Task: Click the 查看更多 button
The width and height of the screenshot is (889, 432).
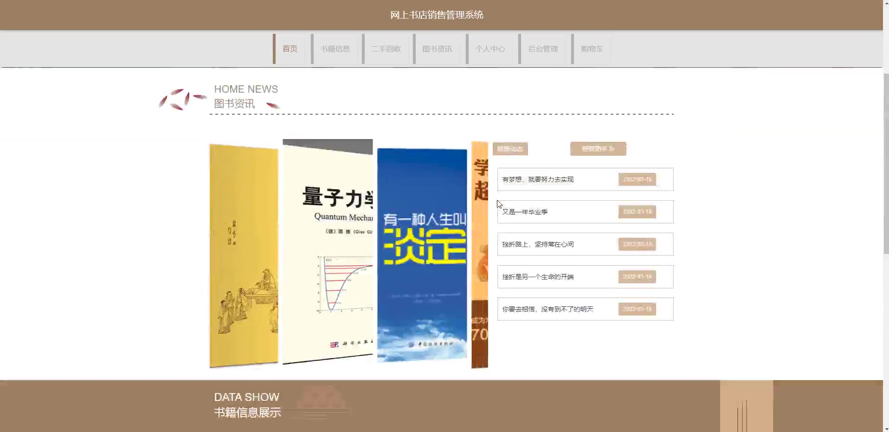Action: (x=598, y=149)
